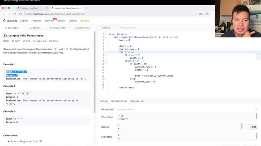This screenshot has height=146, width=261.
Task: Like the problem with thumbs up 7787
Action: 15,41
